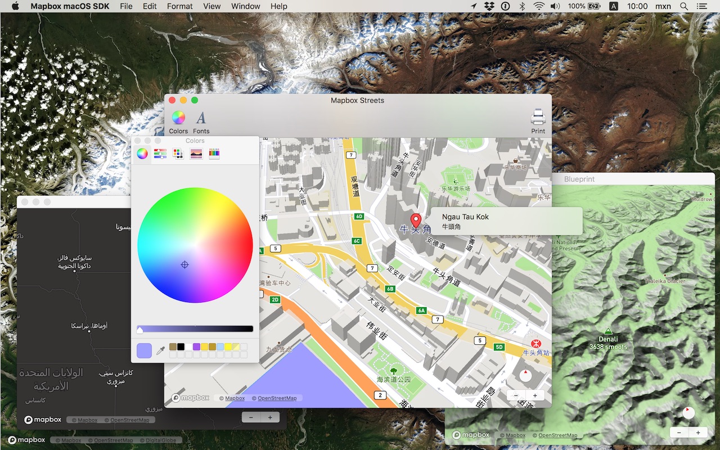Switch to the Color Palettes picker

coord(178,154)
